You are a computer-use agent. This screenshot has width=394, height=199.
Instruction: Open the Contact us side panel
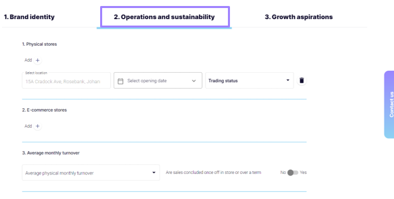tap(389, 104)
